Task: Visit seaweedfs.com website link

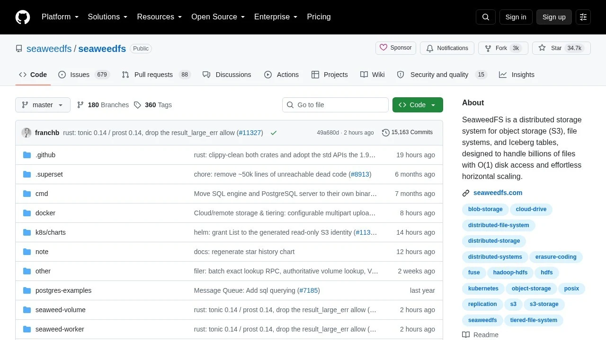Action: (x=498, y=193)
